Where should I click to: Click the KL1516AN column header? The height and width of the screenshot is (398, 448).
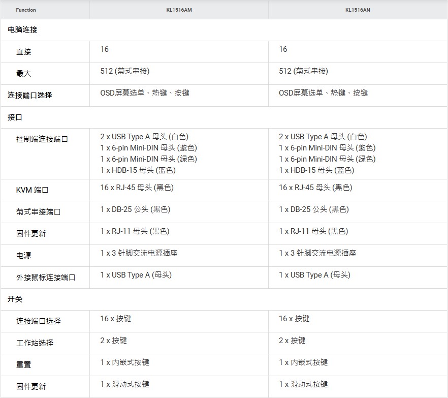click(358, 10)
